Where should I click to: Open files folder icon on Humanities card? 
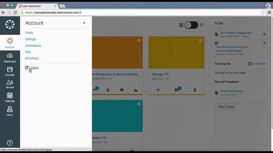136,90
